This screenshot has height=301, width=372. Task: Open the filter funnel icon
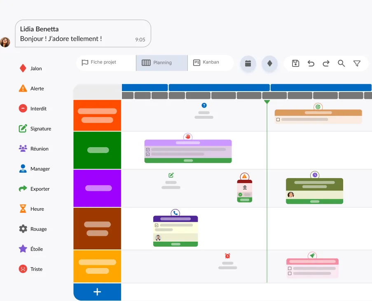tap(357, 63)
